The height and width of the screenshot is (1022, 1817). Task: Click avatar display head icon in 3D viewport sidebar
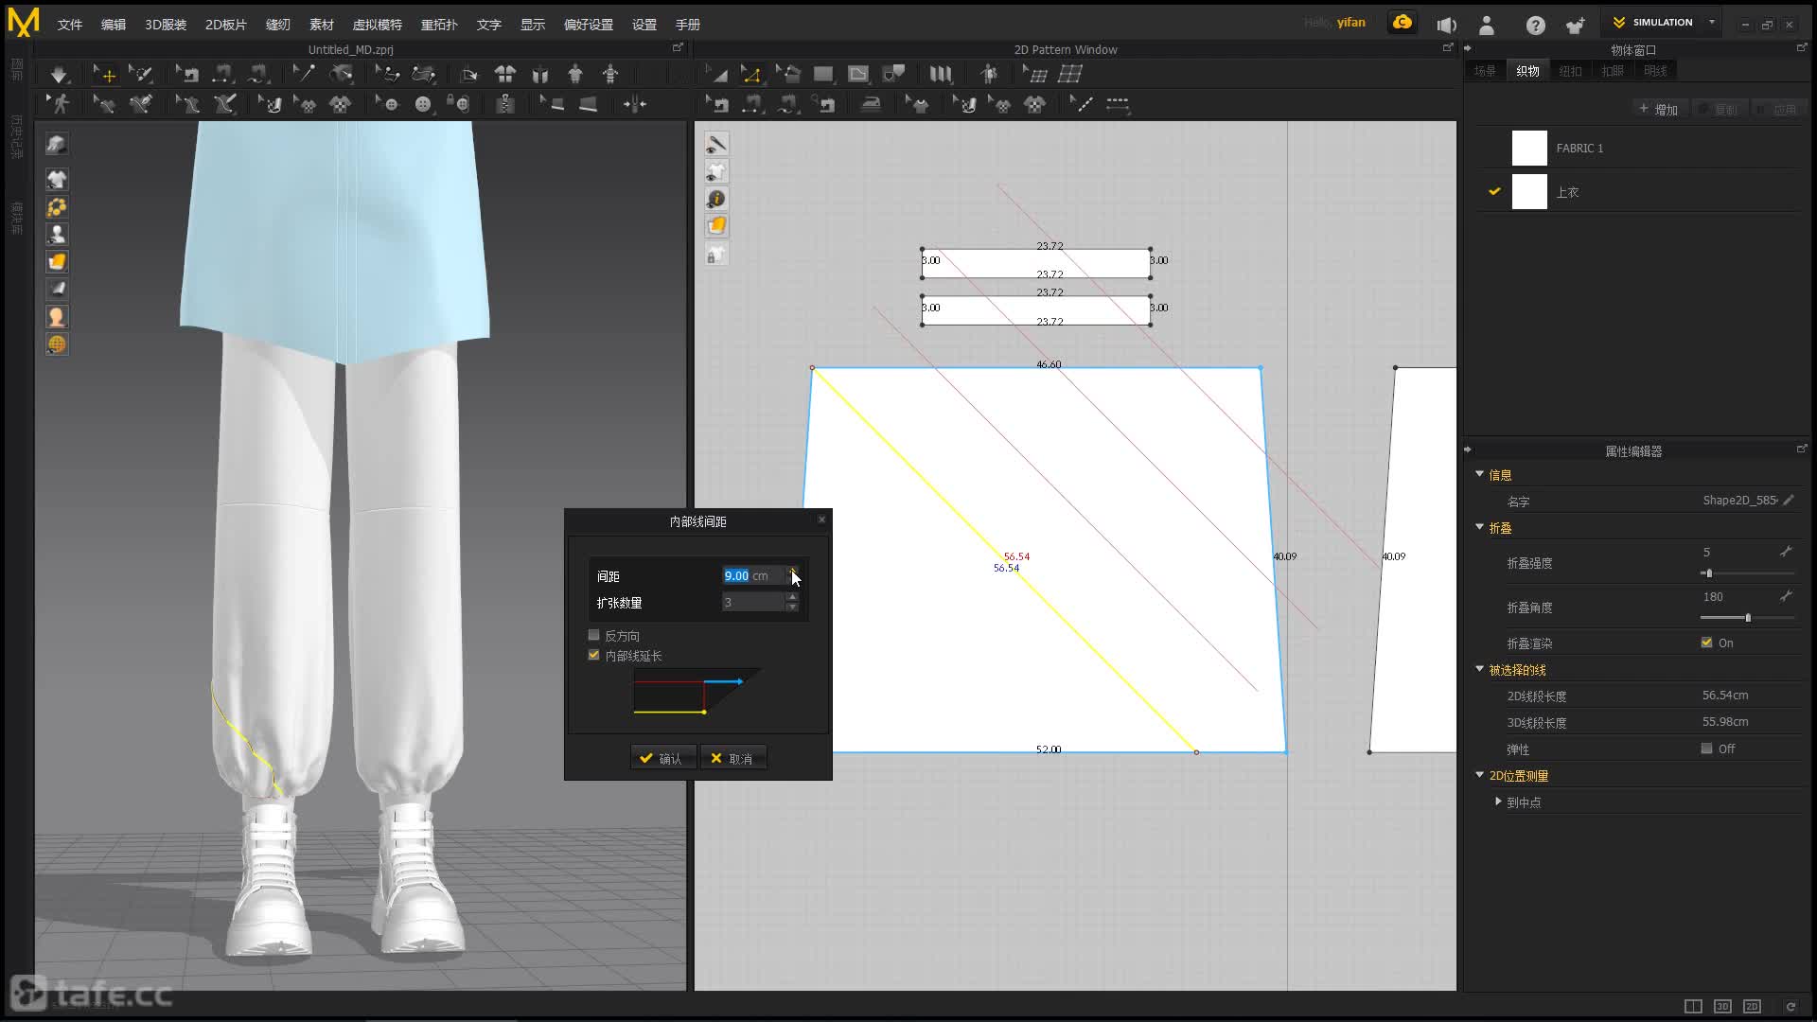tap(57, 316)
